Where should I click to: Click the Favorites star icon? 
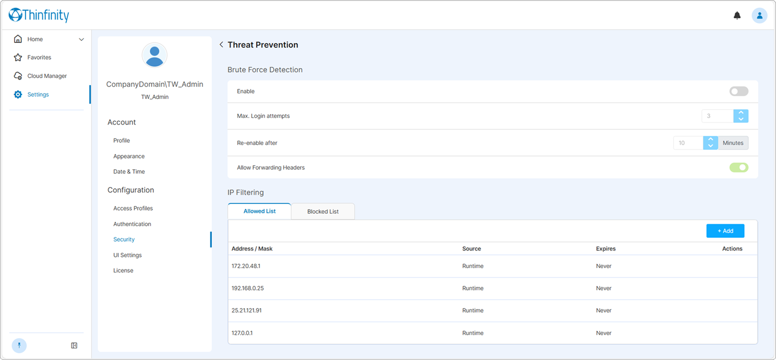pyautogui.click(x=18, y=57)
